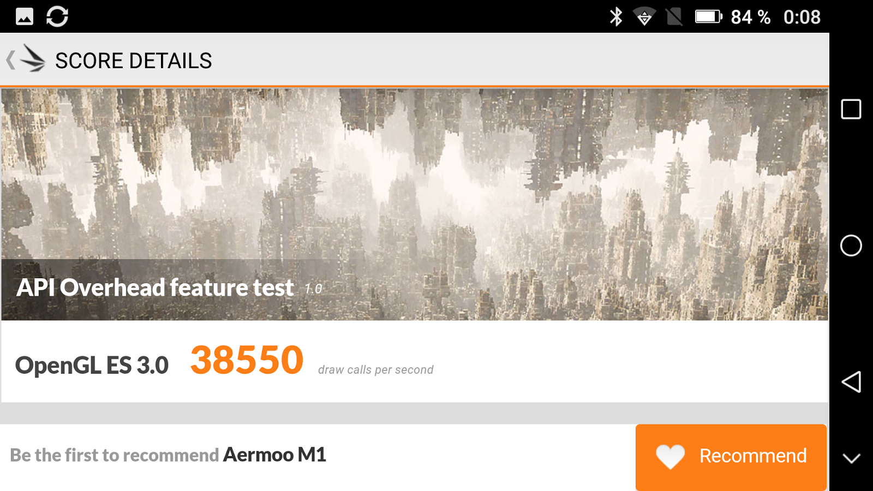873x491 pixels.
Task: Tap the no-SIM card icon
Action: 674,17
